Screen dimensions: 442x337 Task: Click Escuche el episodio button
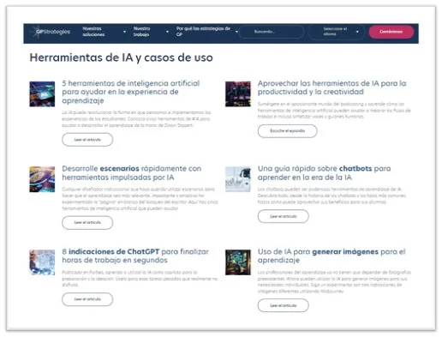[288, 131]
